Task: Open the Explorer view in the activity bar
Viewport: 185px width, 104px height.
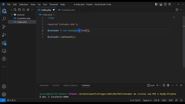Action: pyautogui.click(x=4, y=11)
